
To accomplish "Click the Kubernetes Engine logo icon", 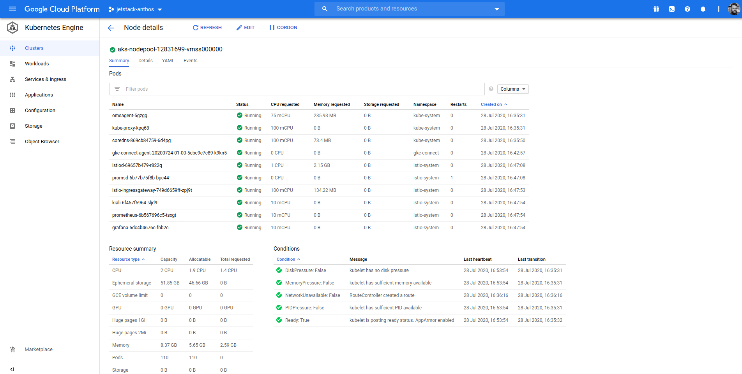I will point(12,28).
